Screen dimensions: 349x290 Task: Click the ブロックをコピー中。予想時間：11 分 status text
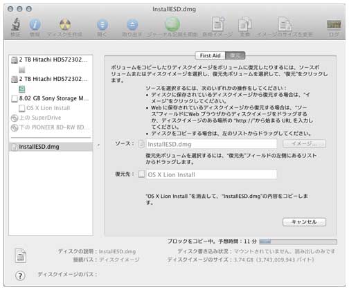tap(212, 242)
